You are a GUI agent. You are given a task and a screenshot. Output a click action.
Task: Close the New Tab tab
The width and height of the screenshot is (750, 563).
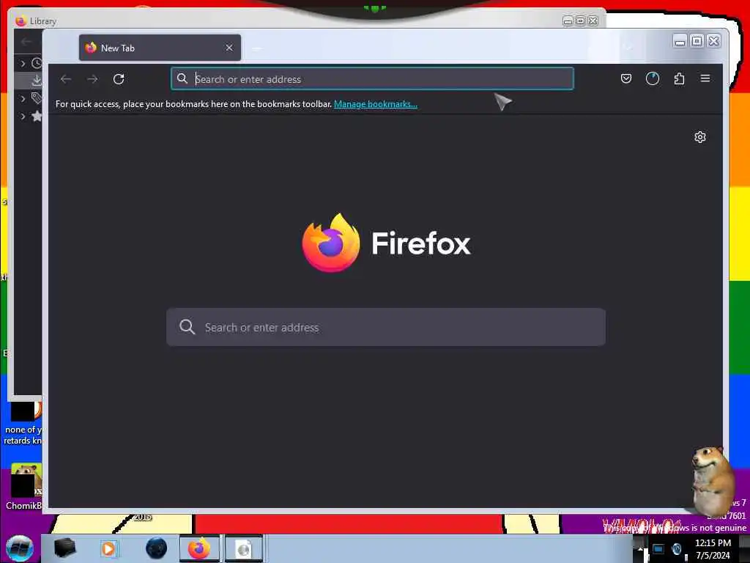click(229, 48)
